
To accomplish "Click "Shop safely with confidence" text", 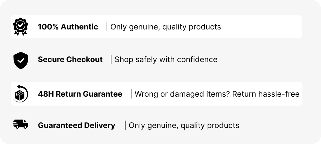I will [x=166, y=60].
